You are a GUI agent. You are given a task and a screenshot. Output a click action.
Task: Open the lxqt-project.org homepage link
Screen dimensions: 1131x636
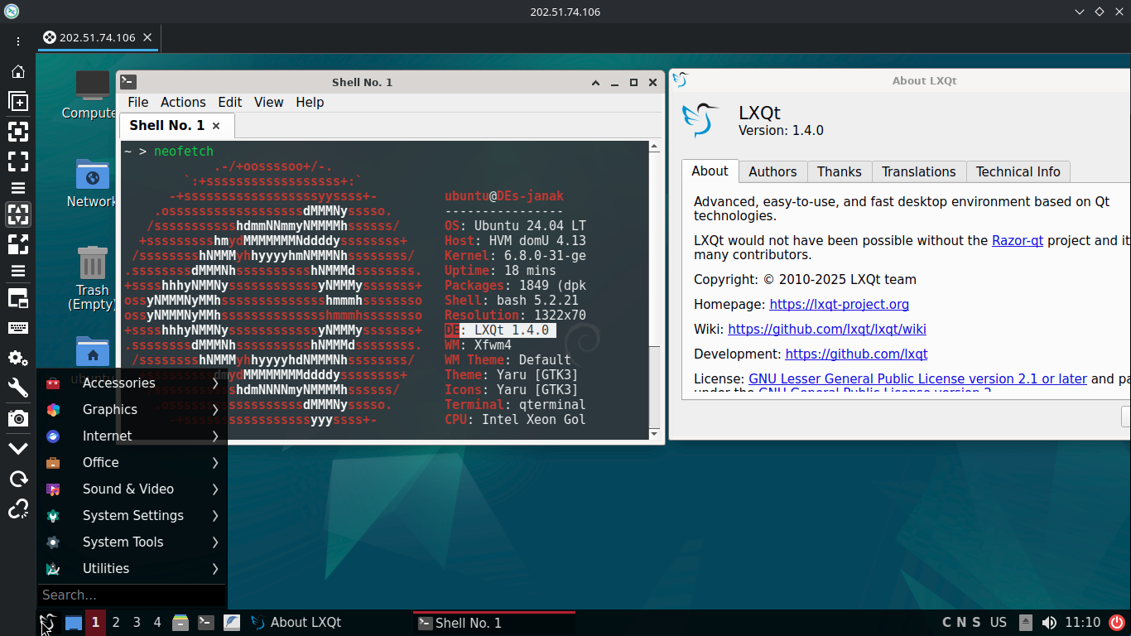(839, 304)
